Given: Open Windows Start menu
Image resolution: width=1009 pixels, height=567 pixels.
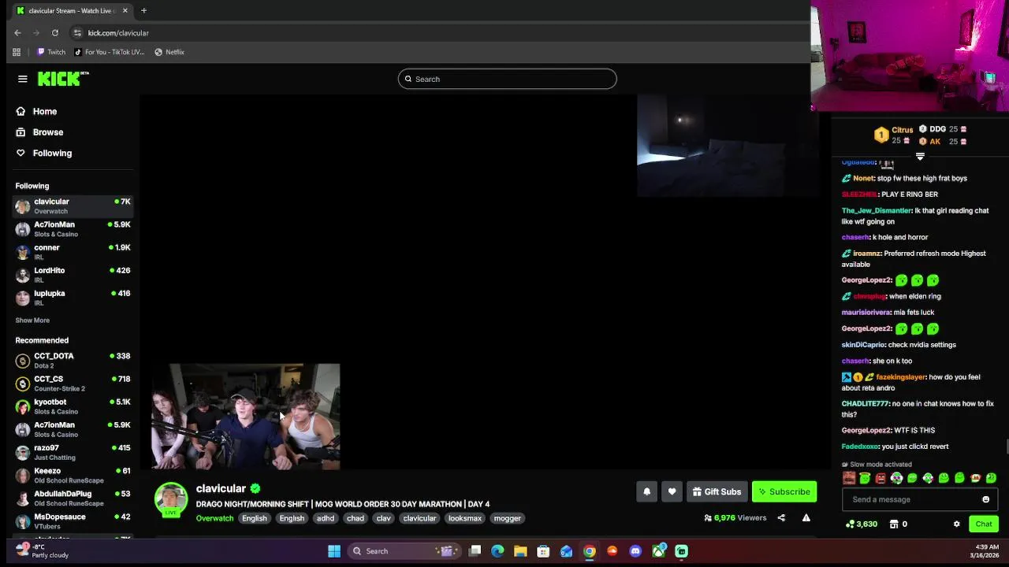Looking at the screenshot, I should 334,551.
